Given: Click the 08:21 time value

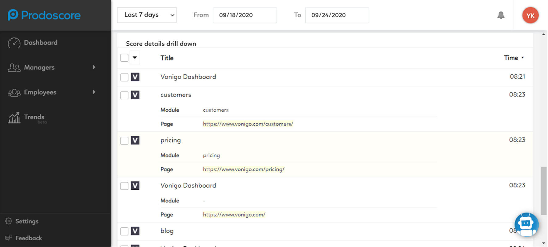Looking at the screenshot, I should [517, 76].
